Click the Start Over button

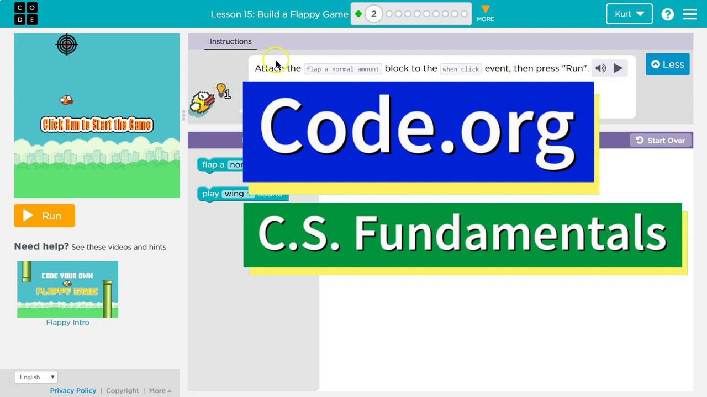coord(660,141)
